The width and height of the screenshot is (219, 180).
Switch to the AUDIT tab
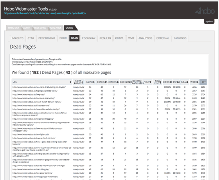click(27, 28)
